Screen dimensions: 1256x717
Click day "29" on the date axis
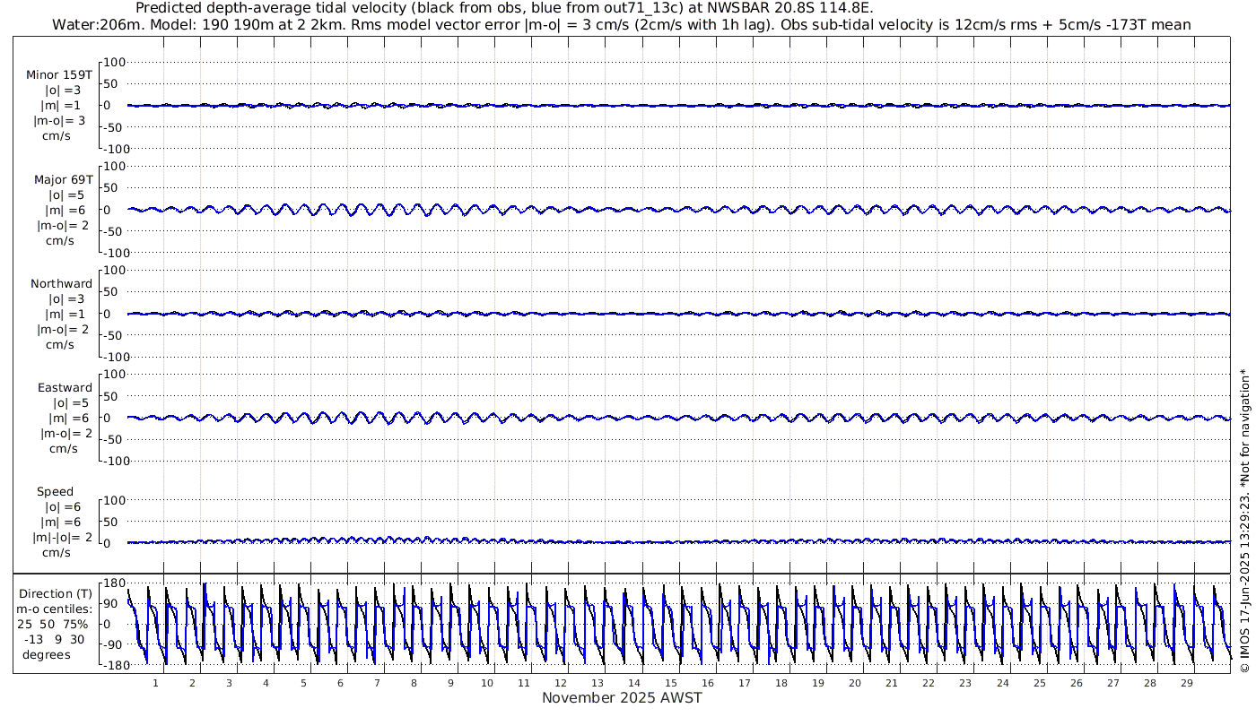coord(1186,683)
